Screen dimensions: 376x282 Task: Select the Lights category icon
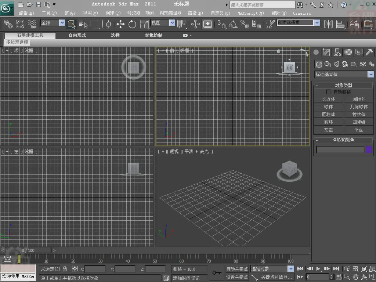point(336,64)
